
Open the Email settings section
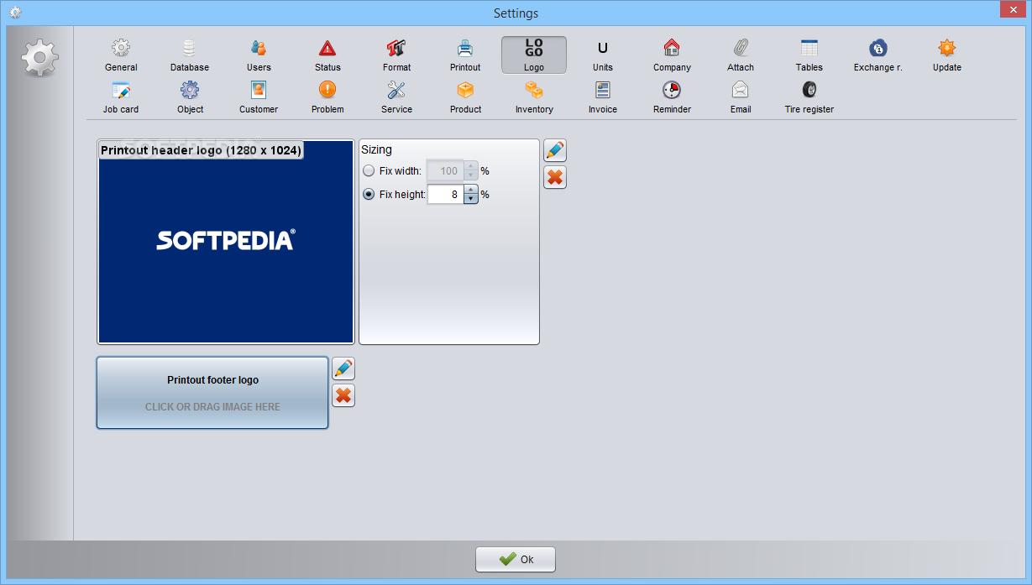(741, 97)
